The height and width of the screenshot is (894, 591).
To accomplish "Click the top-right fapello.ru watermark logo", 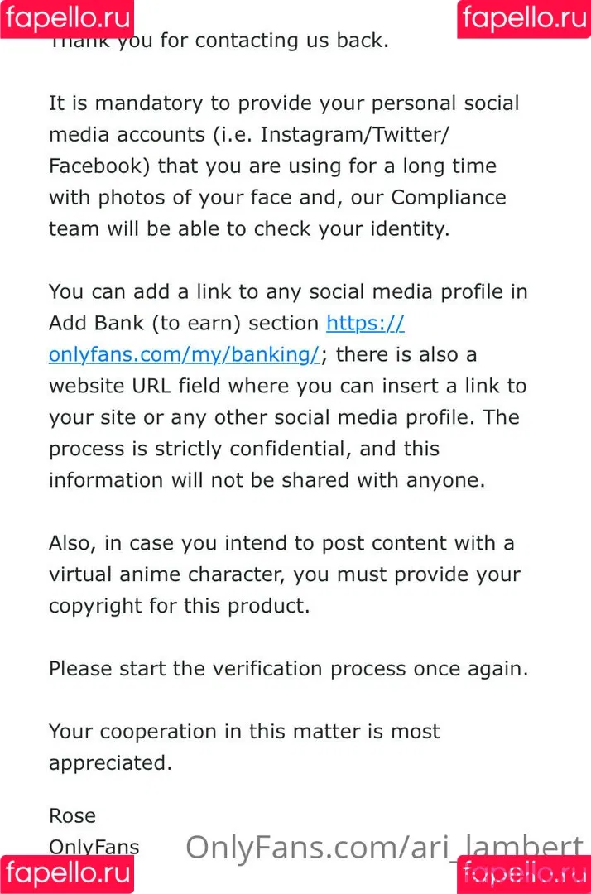I will point(524,19).
